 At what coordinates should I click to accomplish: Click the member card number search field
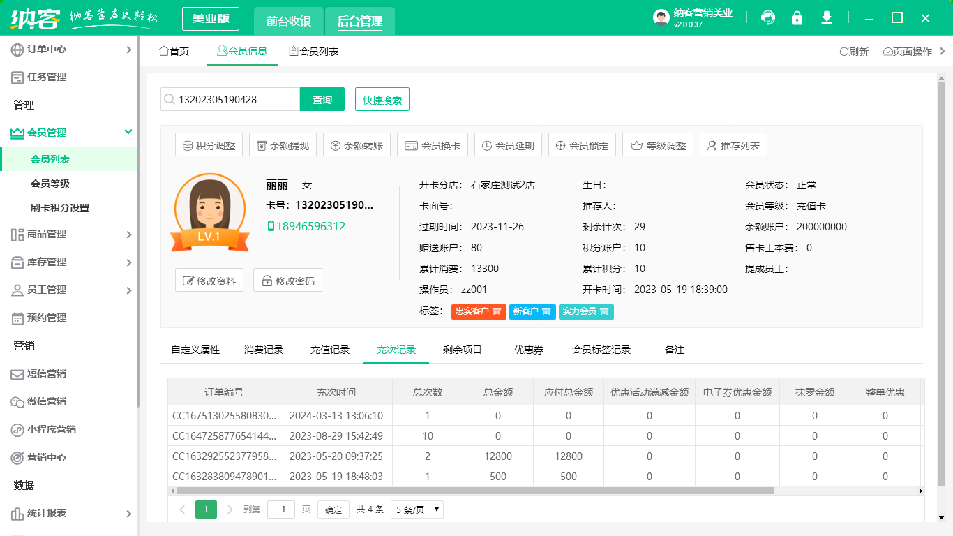coord(230,99)
